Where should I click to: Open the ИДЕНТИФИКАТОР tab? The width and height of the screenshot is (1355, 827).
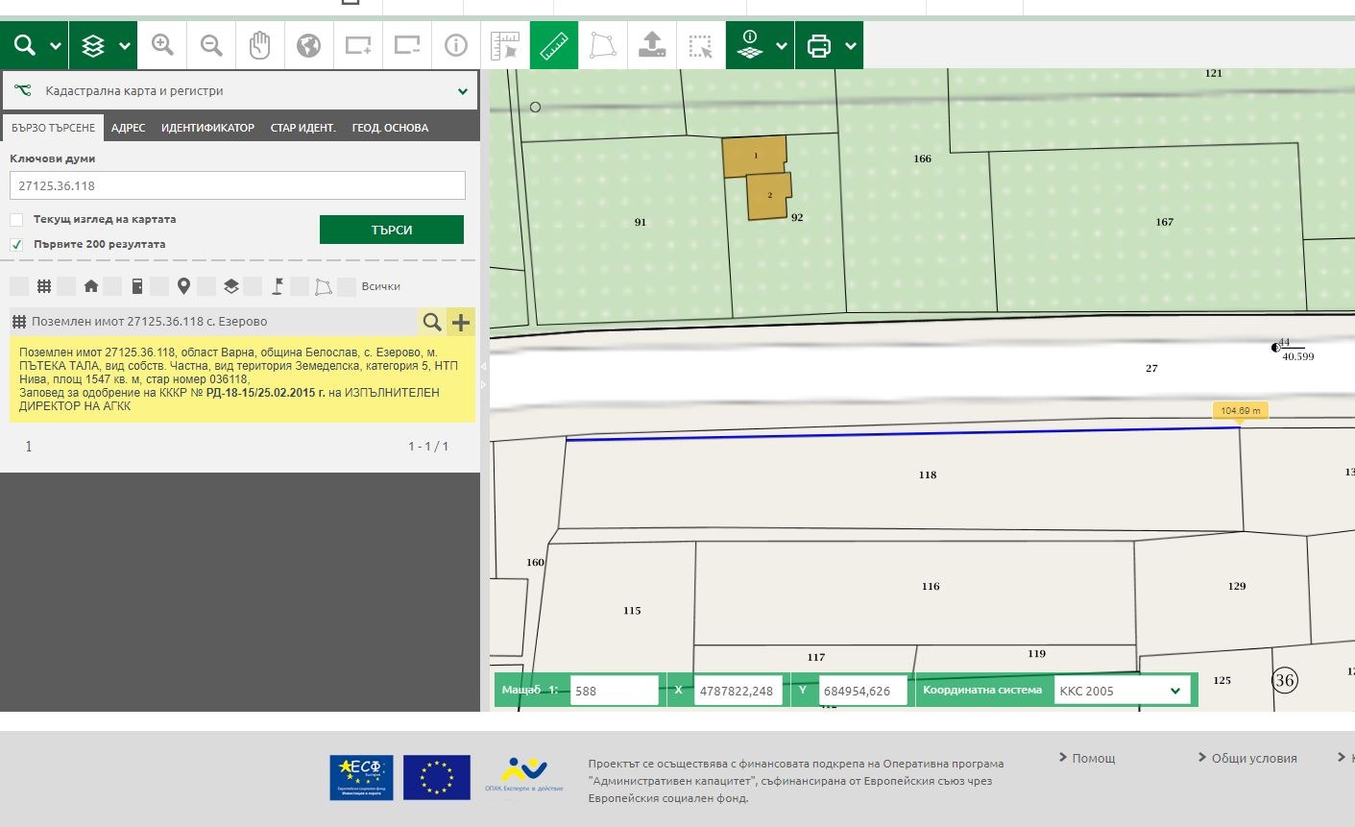[207, 126]
